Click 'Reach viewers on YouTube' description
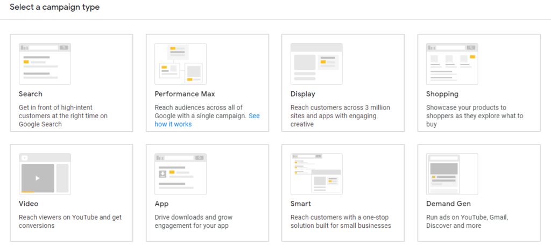The width and height of the screenshot is (551, 245). (70, 221)
